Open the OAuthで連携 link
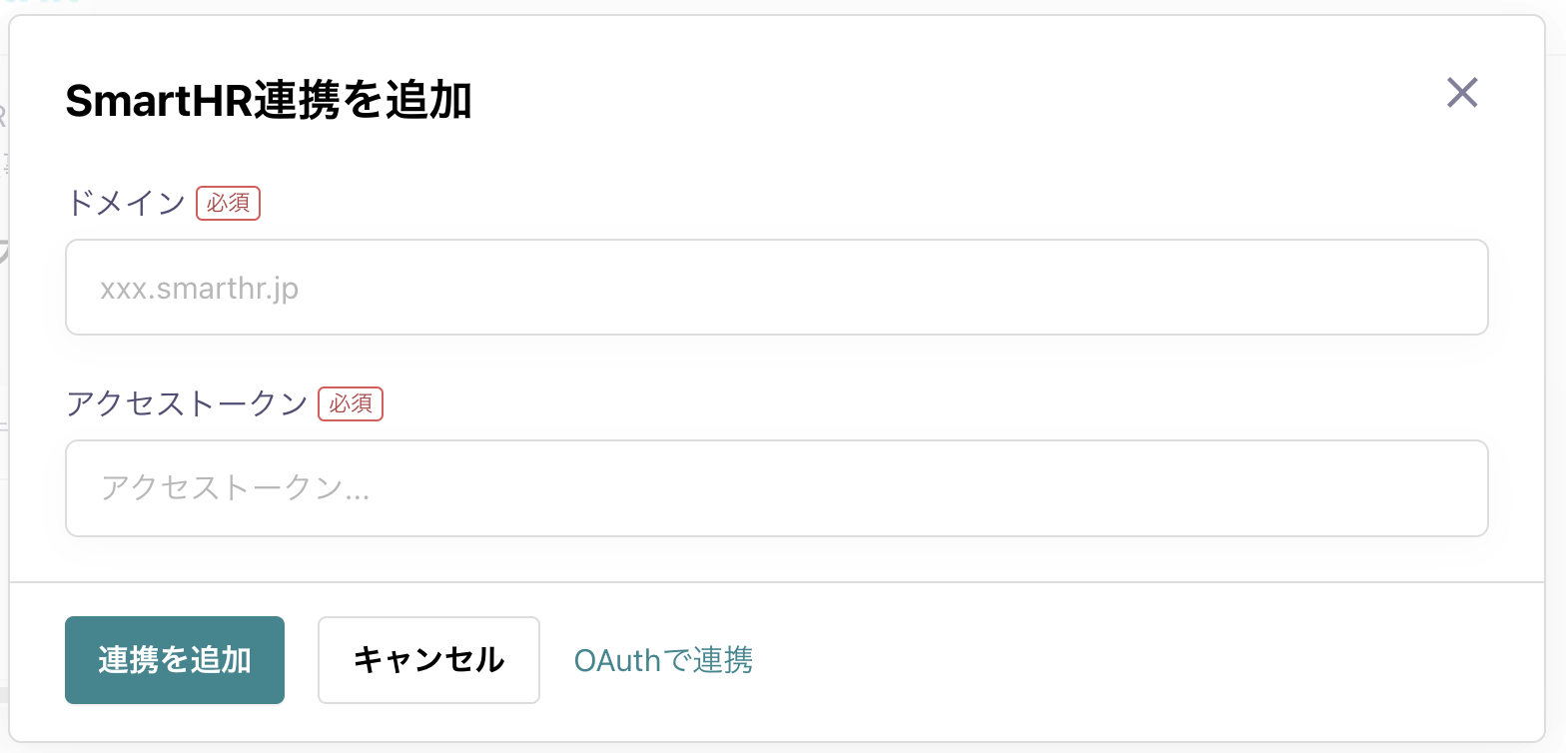Viewport: 1566px width, 753px height. [x=663, y=660]
